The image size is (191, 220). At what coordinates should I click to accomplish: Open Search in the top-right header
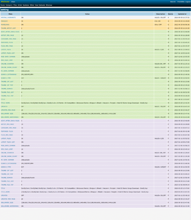[173, 2]
